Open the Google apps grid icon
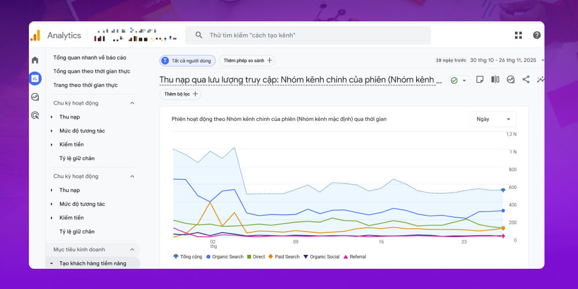 (x=518, y=35)
